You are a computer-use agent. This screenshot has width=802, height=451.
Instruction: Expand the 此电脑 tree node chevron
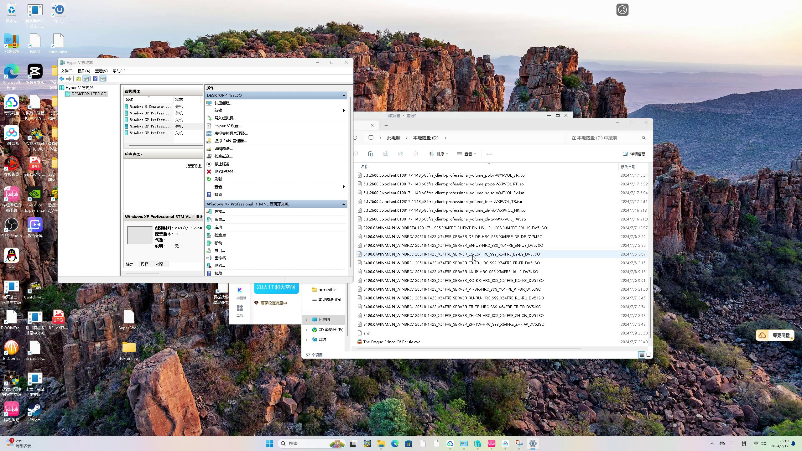tap(307, 320)
